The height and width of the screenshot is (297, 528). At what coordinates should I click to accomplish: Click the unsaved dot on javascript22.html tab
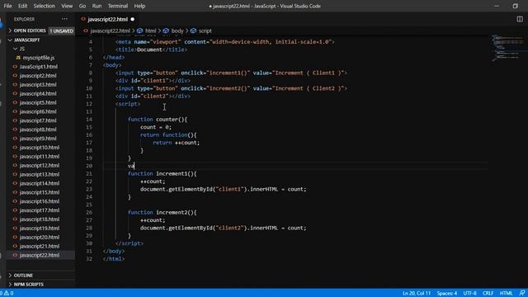tap(132, 19)
